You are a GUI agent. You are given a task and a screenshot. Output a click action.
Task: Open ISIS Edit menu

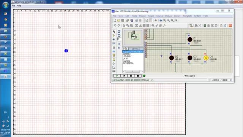pos(127,16)
